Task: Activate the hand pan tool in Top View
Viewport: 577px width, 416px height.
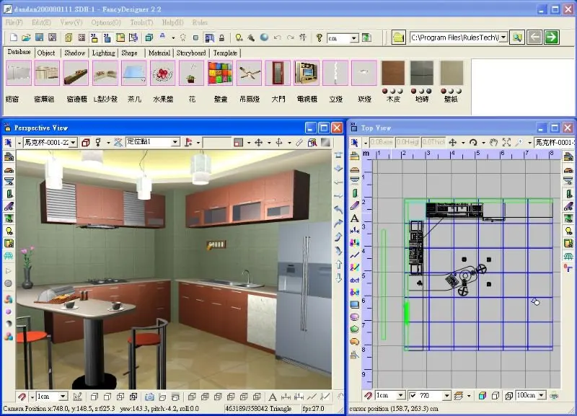Action: (x=493, y=142)
